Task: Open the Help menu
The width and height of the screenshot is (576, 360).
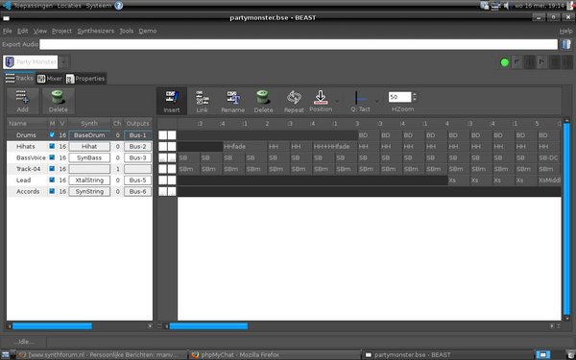Action: pos(565,32)
